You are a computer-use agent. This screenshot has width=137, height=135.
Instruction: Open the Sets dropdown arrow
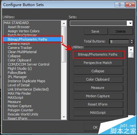point(130,23)
